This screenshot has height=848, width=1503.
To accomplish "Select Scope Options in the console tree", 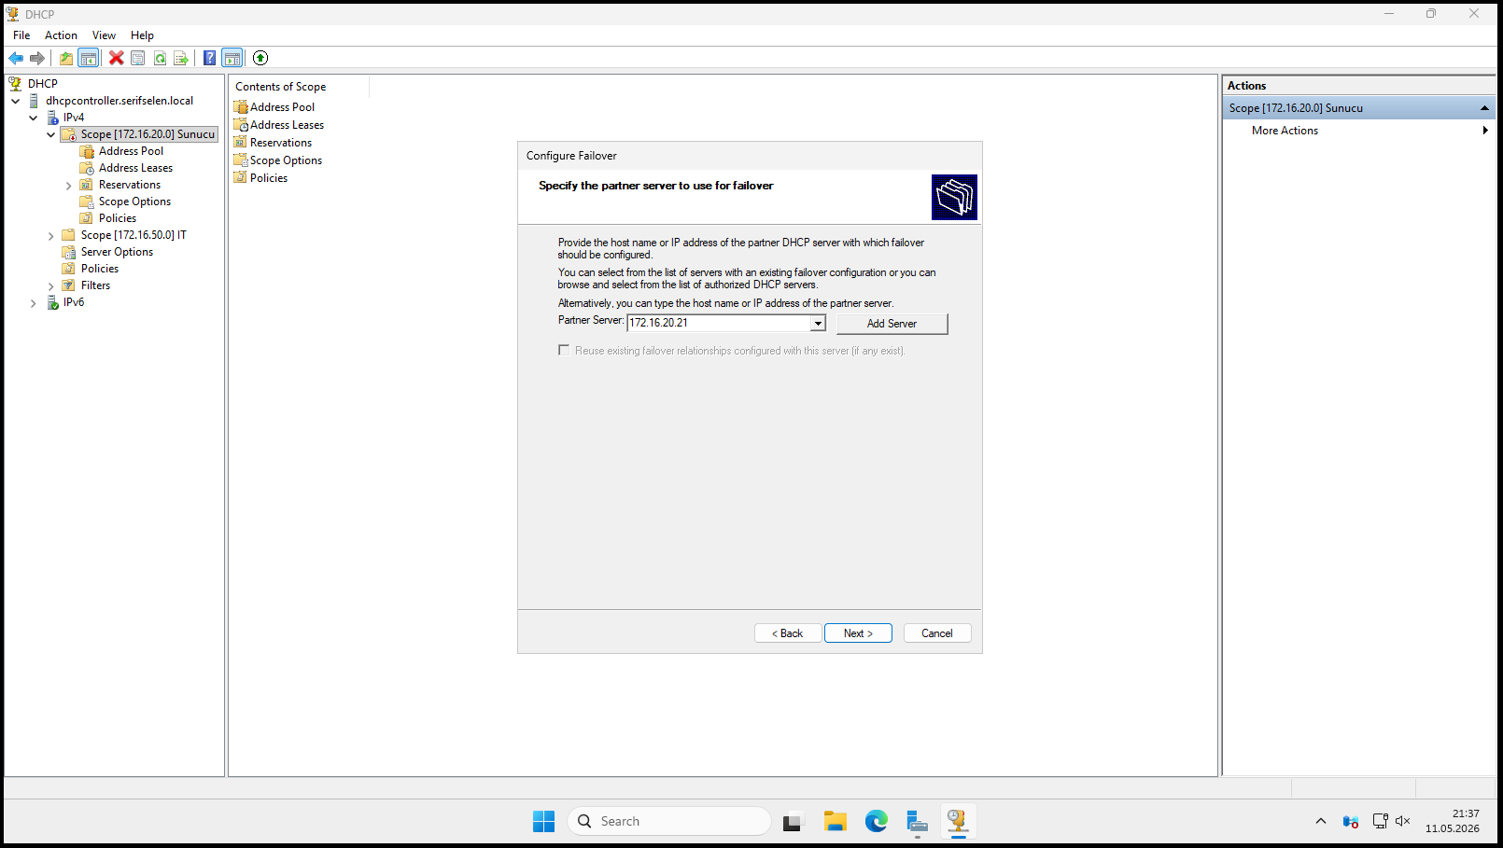I will point(134,202).
